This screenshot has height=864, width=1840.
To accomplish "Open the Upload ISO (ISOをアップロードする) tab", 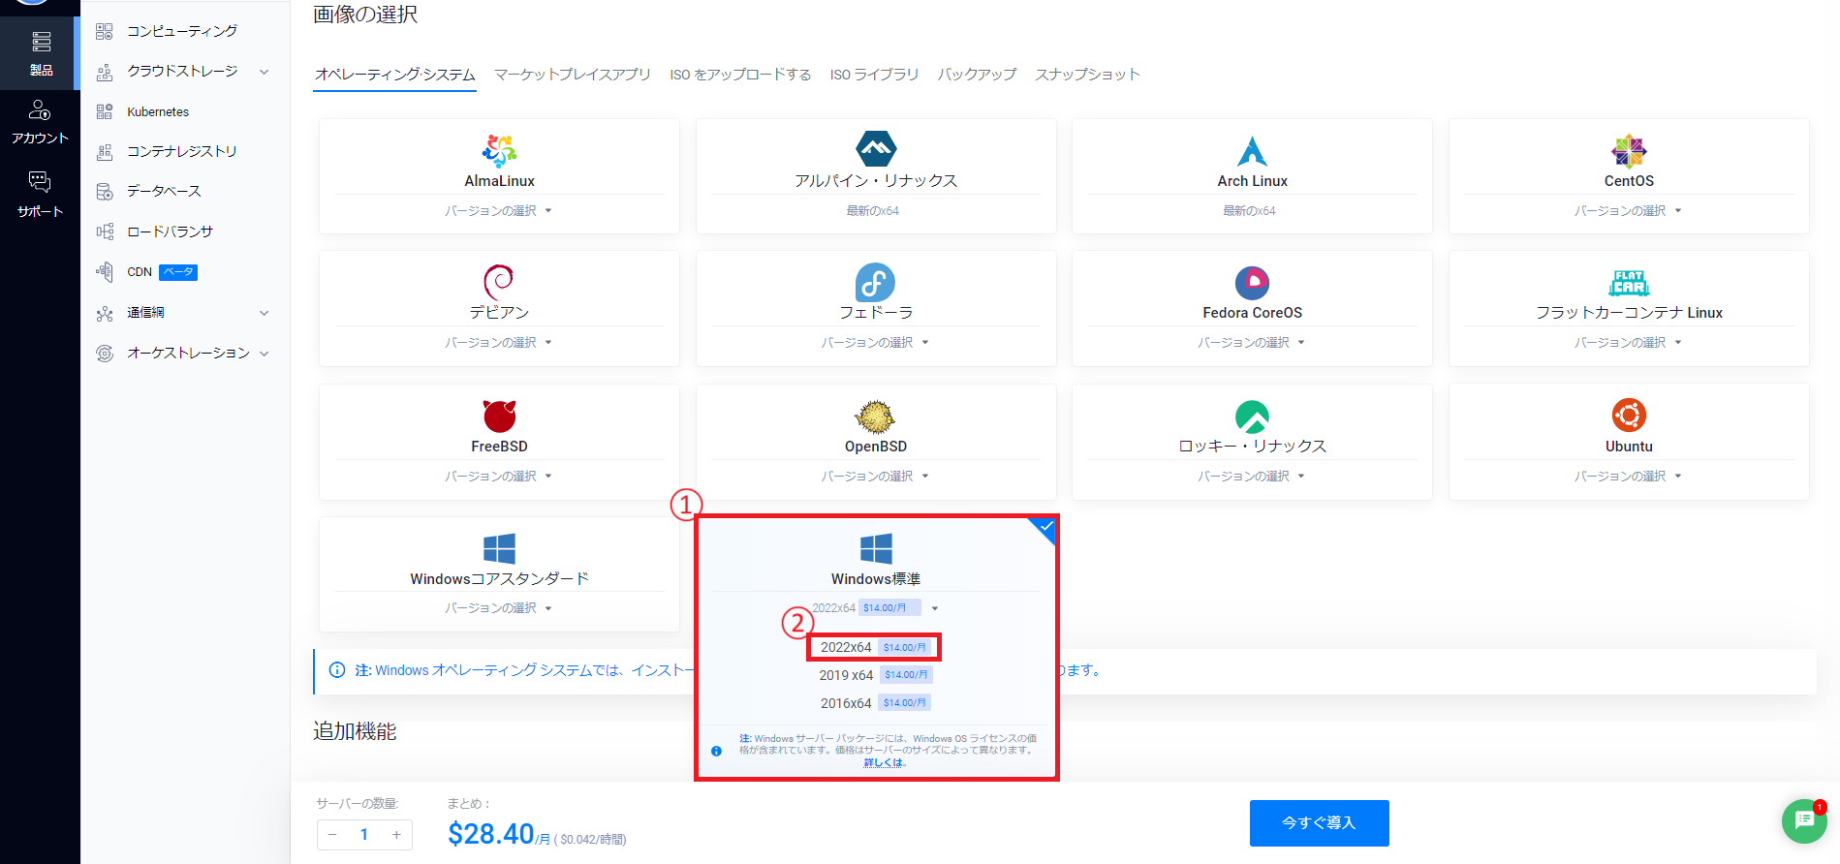I will pyautogui.click(x=740, y=75).
